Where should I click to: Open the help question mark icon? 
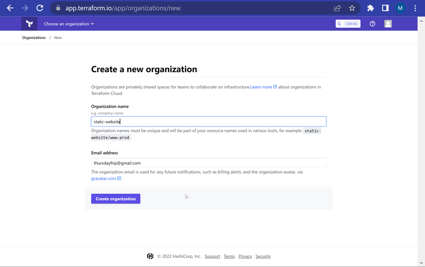pos(372,24)
